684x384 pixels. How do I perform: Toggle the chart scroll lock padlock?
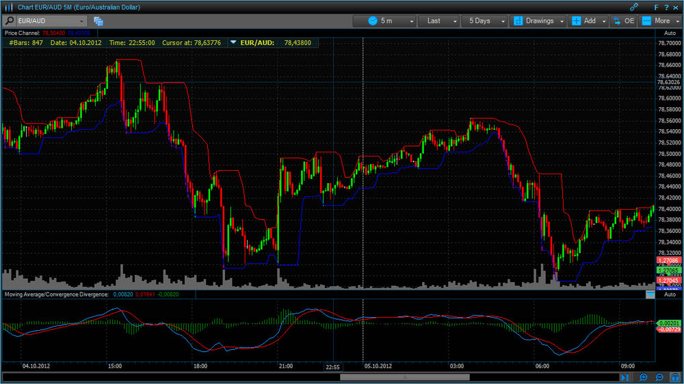tap(676, 377)
